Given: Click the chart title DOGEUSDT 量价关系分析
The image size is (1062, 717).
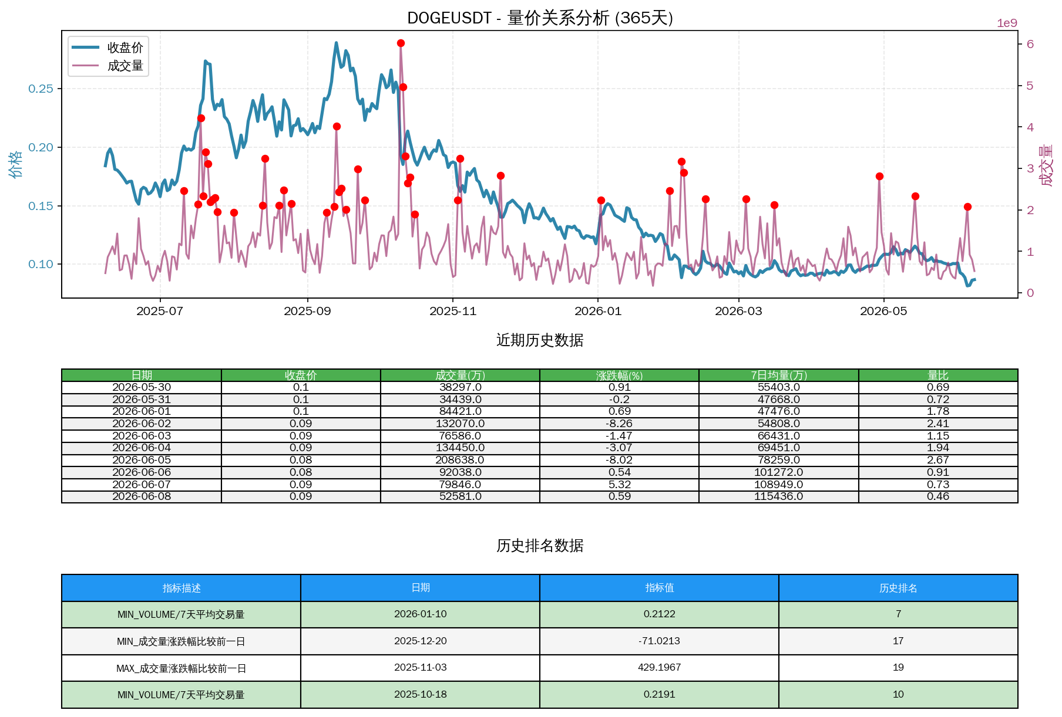Looking at the screenshot, I should coord(540,18).
